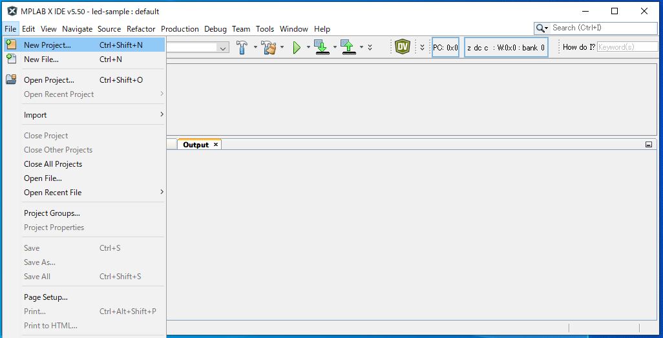The height and width of the screenshot is (338, 663).
Task: Open the Edit menu
Action: click(28, 29)
